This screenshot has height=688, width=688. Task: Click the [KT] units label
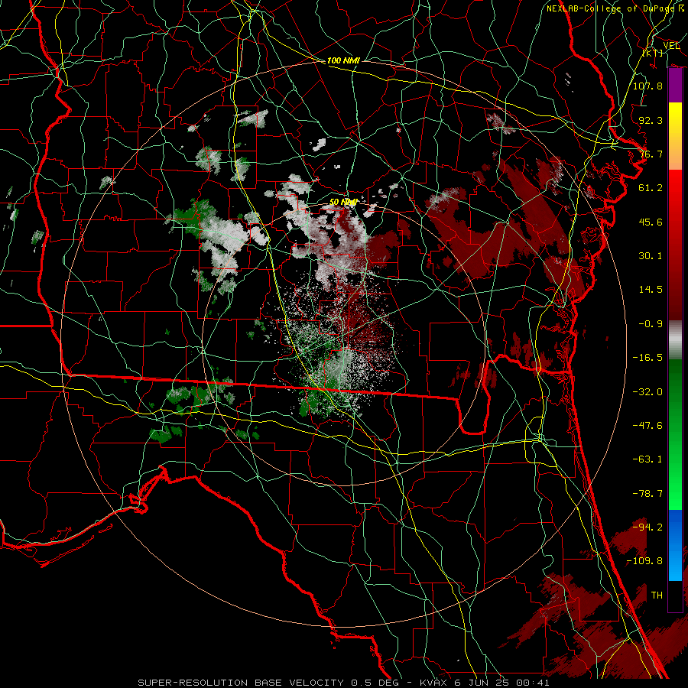[x=653, y=53]
